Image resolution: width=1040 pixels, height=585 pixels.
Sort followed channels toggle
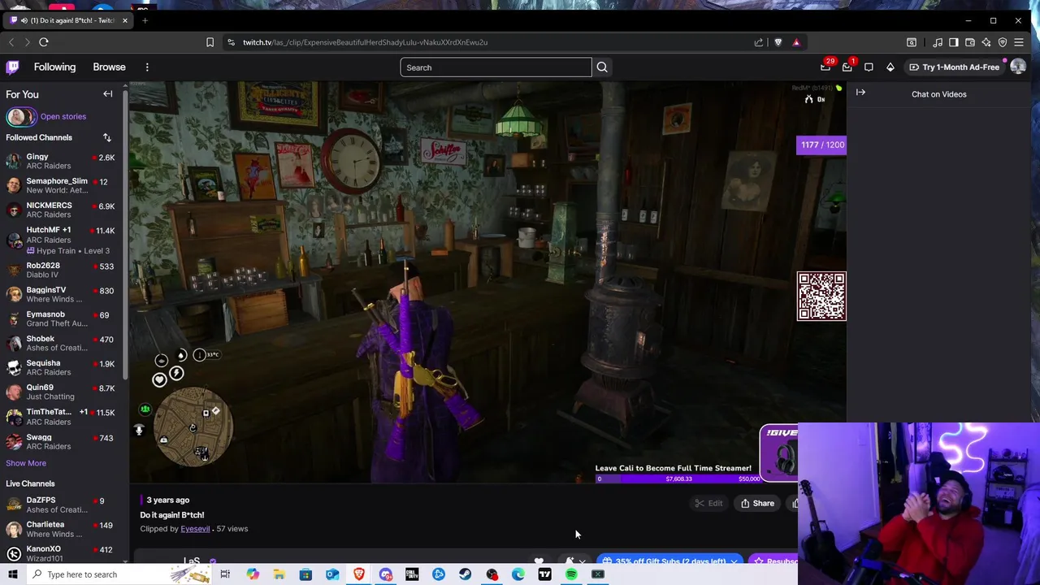coord(106,137)
